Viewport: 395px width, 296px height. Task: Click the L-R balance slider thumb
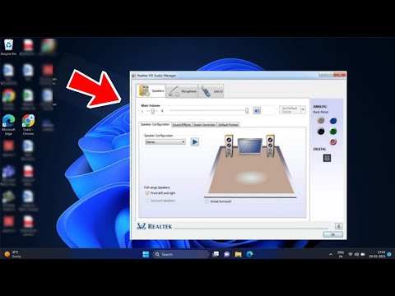[x=153, y=111]
